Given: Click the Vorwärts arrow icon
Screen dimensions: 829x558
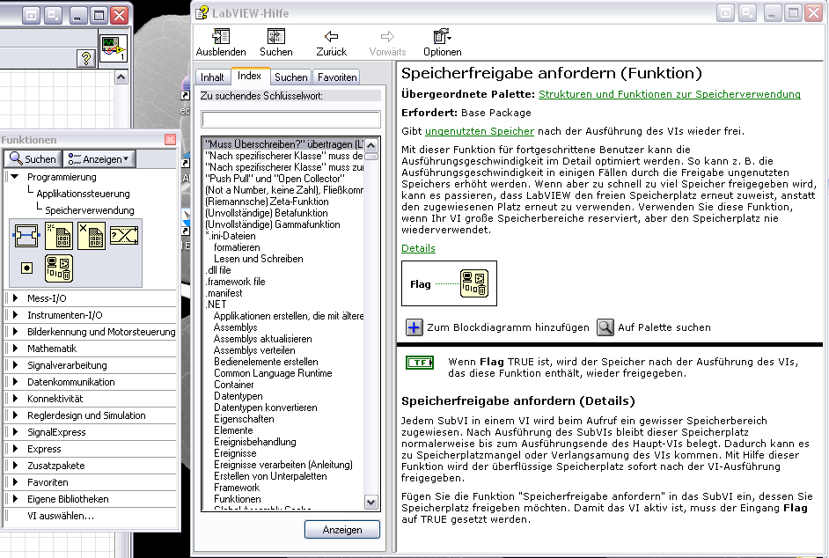Looking at the screenshot, I should pyautogui.click(x=387, y=36).
